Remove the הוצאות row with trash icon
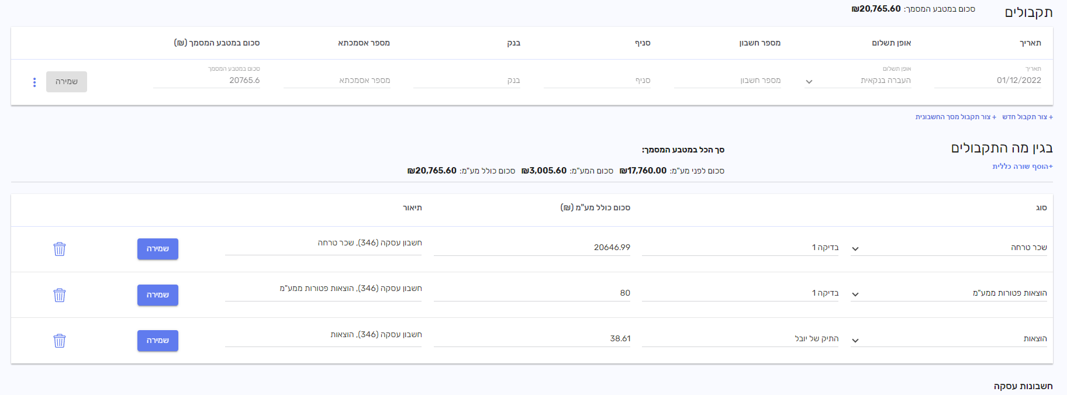Viewport: 1067px width, 395px height. coord(60,340)
